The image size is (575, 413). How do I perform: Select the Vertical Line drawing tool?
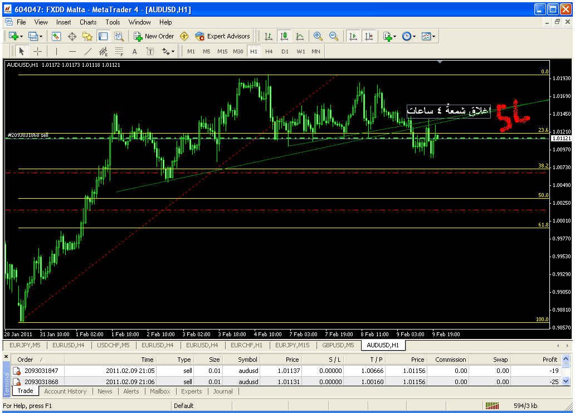click(56, 51)
